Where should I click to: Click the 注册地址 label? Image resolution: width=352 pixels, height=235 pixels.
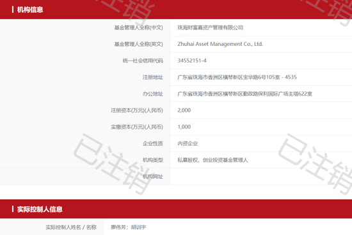[x=153, y=77]
